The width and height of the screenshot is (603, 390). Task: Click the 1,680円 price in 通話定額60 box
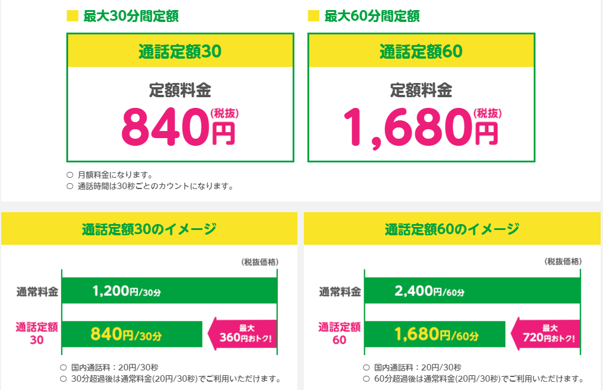(422, 126)
